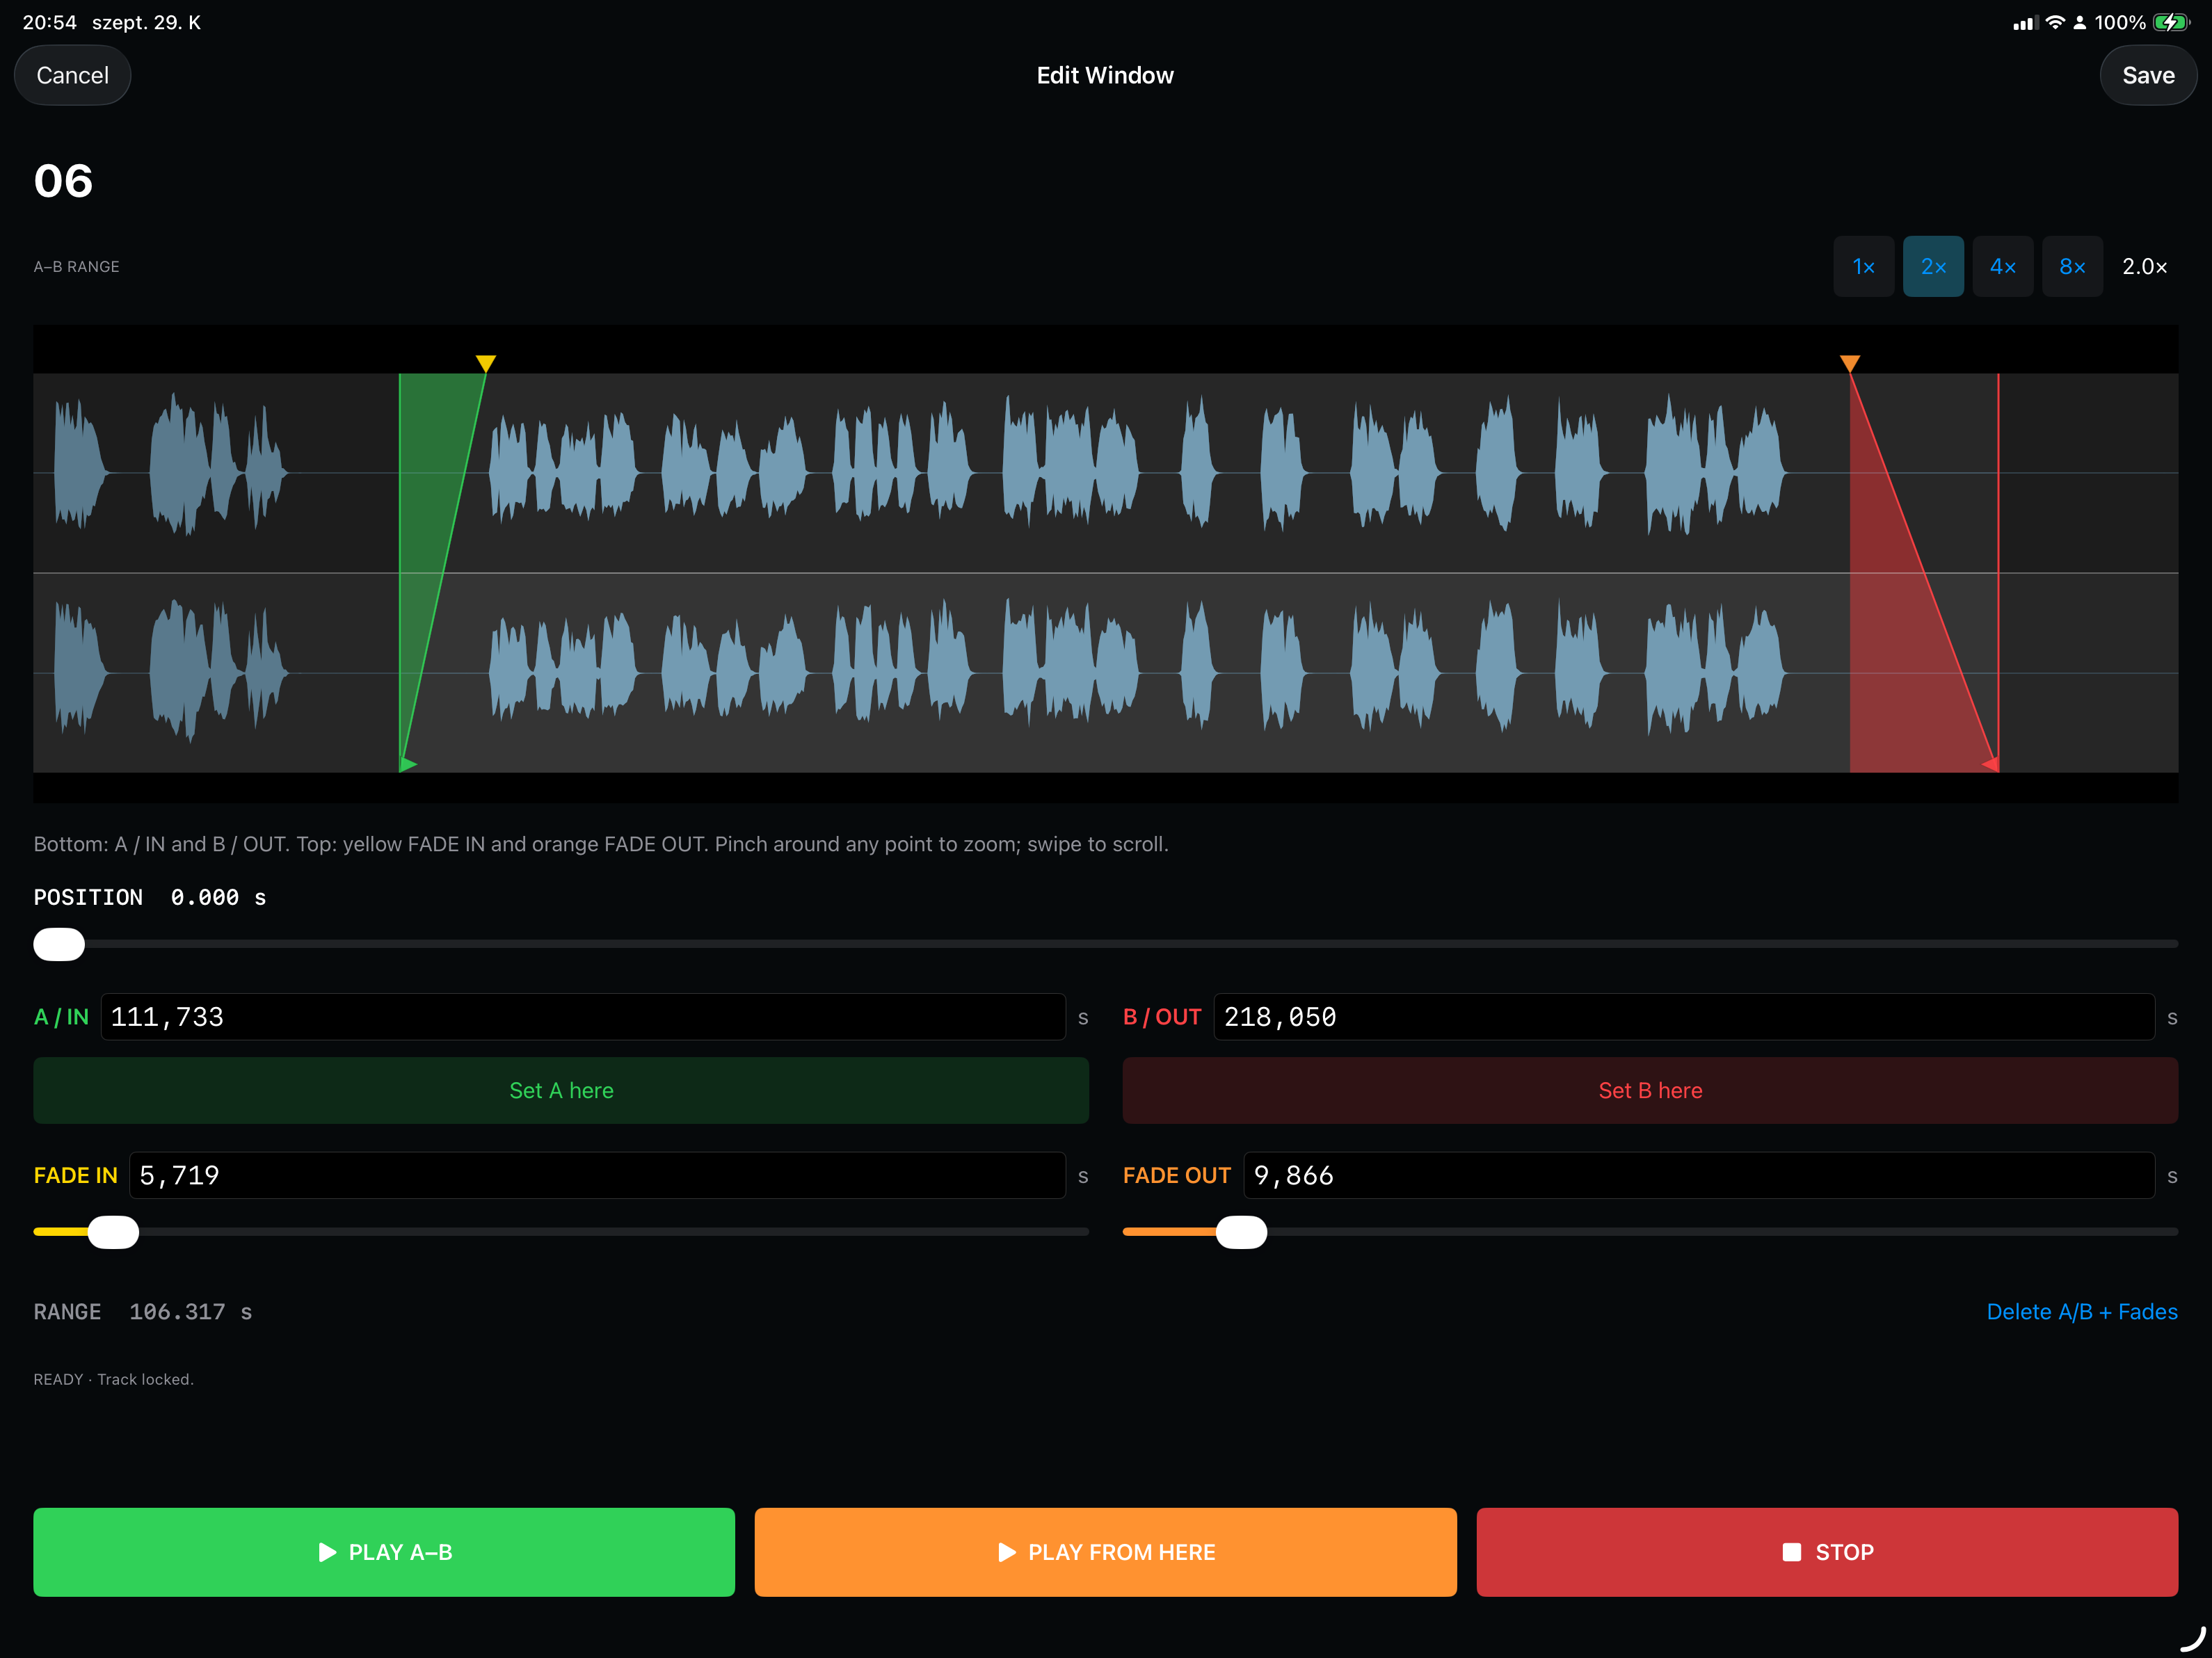Click the RANGE 106.317 s value
Screen dimensions: 2212x1658
coord(143,1311)
